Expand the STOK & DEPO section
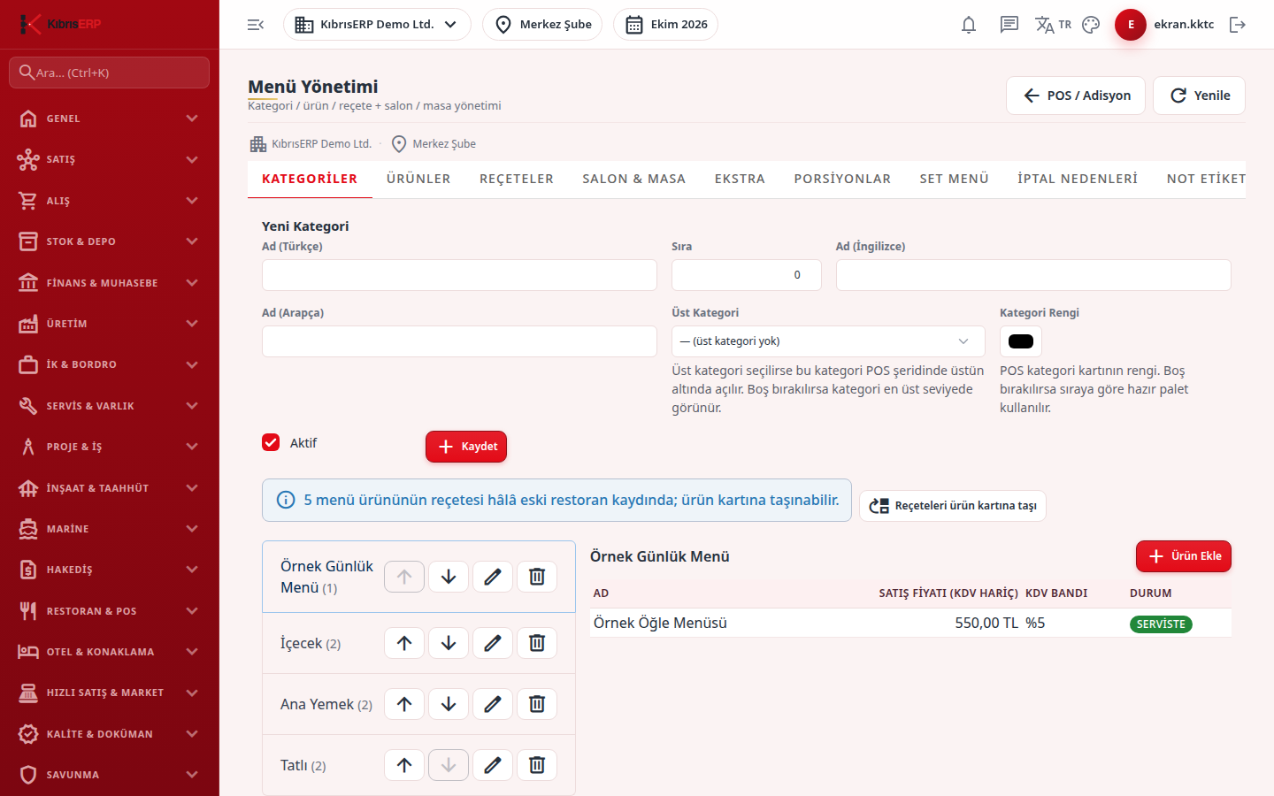This screenshot has height=796, width=1274. pyautogui.click(x=110, y=241)
